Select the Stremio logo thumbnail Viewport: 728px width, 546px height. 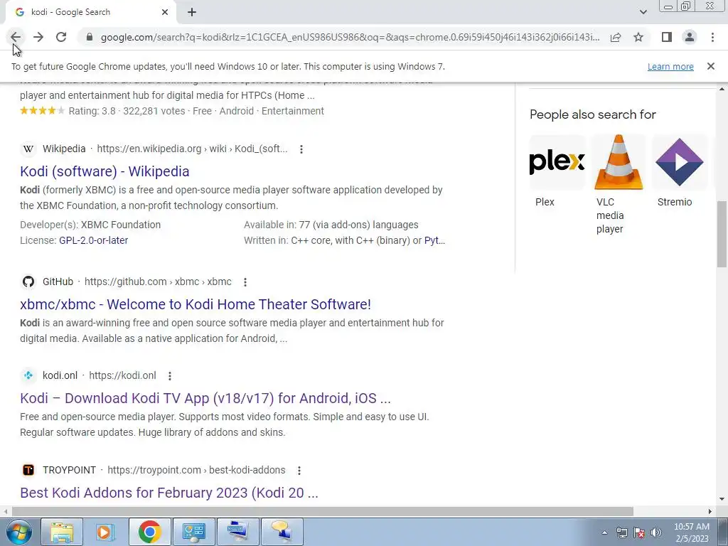point(680,162)
